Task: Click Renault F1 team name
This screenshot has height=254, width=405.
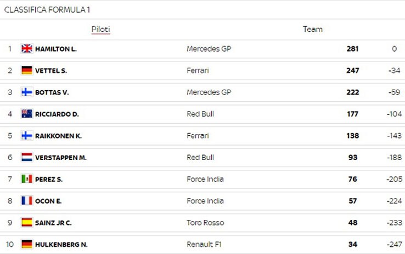Action: [x=204, y=245]
